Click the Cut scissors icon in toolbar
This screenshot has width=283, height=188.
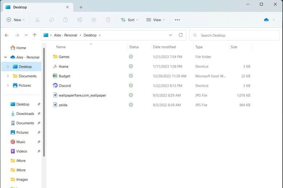tap(37, 20)
